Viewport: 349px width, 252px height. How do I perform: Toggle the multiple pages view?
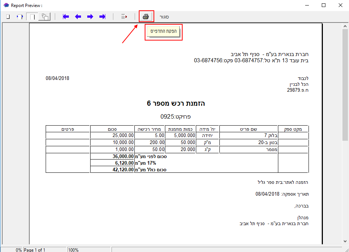[x=45, y=17]
